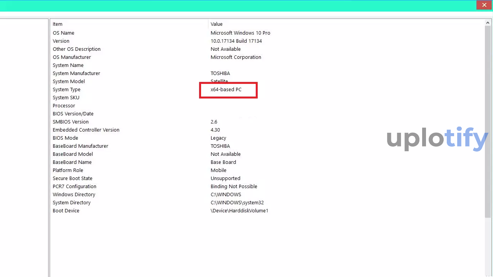The height and width of the screenshot is (277, 493).
Task: Select the System Directory row label
Action: coord(72,202)
